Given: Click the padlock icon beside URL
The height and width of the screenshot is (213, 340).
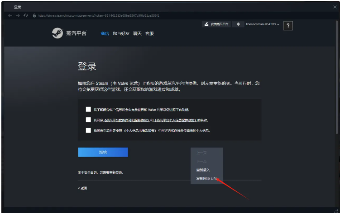Looking at the screenshot, I should (x=34, y=16).
